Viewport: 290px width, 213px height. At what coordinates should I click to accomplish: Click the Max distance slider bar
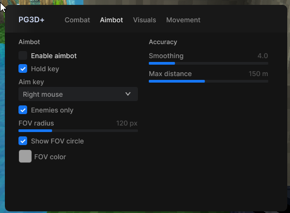(x=209, y=82)
